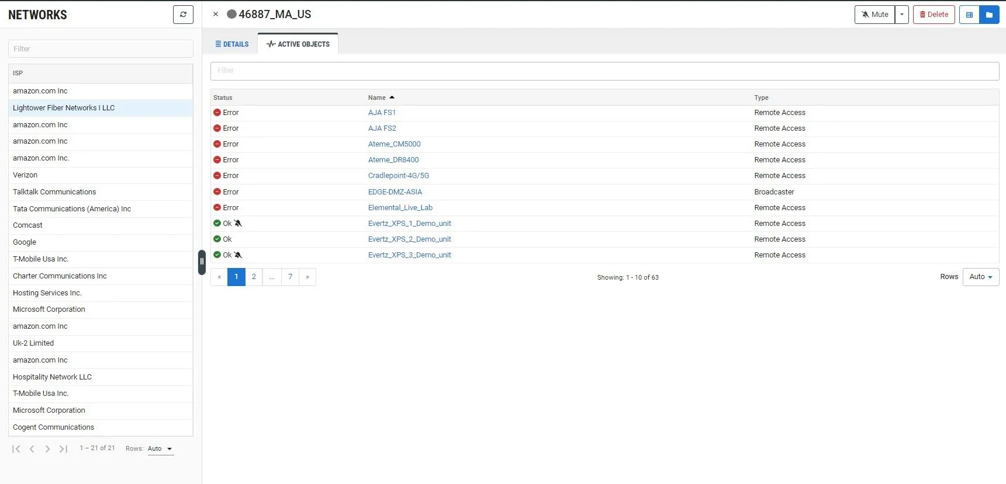
Task: Sort by the Name column
Action: 381,98
